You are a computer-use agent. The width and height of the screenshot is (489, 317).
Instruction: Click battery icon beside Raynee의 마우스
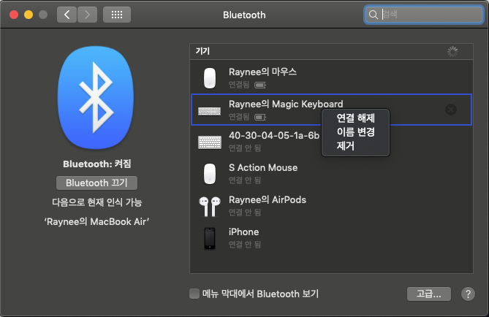[x=260, y=85]
